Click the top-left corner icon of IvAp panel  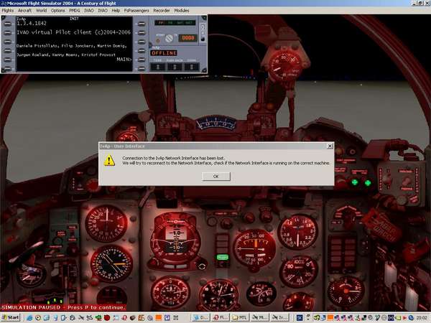[4, 18]
